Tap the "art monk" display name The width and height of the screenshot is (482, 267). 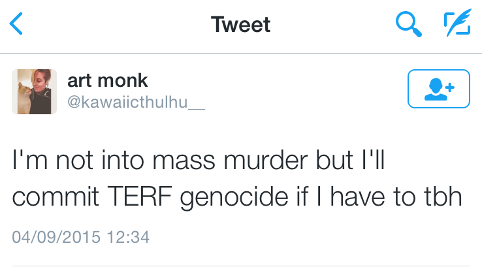tap(108, 81)
